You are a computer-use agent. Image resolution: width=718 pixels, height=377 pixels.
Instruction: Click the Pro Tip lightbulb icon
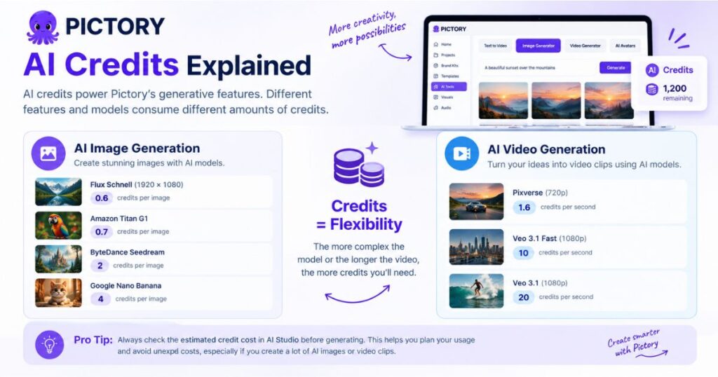(x=50, y=345)
